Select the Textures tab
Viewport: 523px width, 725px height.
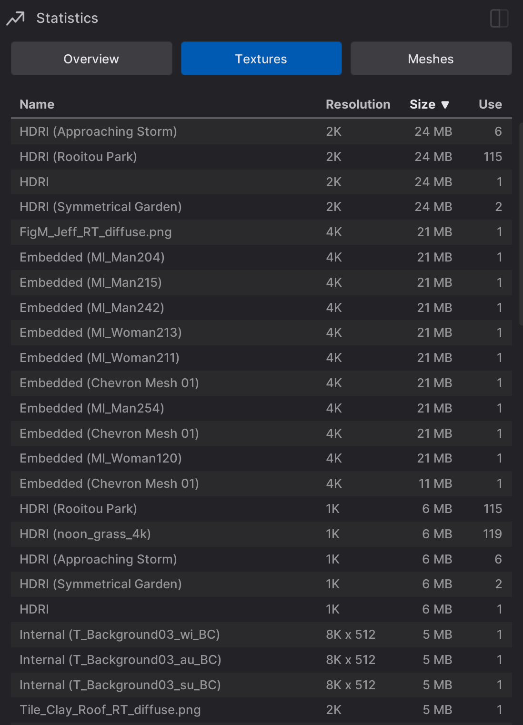261,59
